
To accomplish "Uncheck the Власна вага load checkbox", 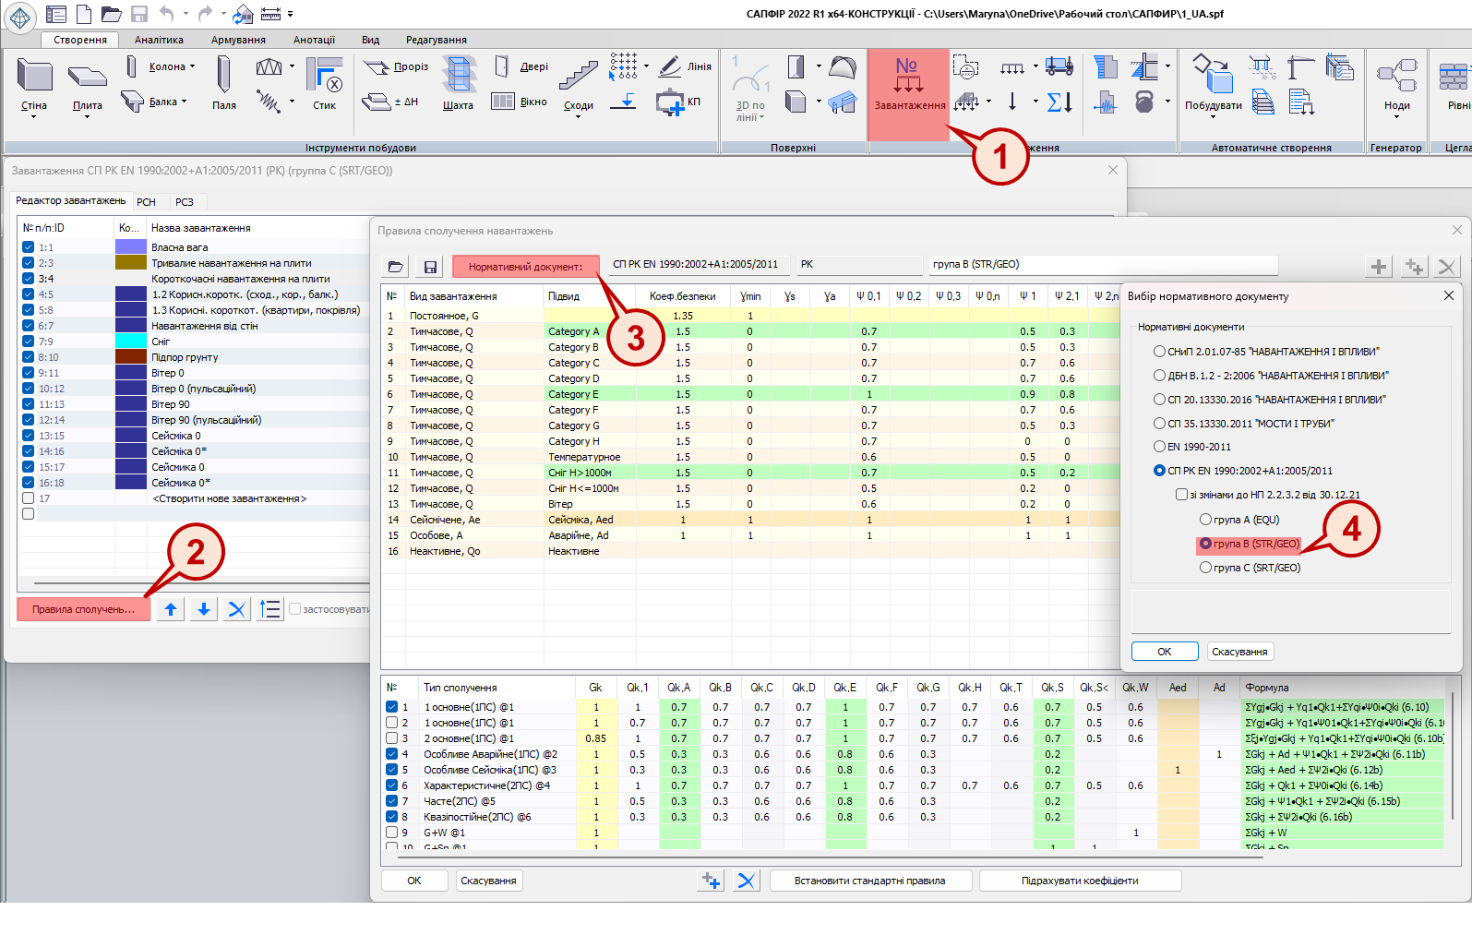I will click(29, 247).
